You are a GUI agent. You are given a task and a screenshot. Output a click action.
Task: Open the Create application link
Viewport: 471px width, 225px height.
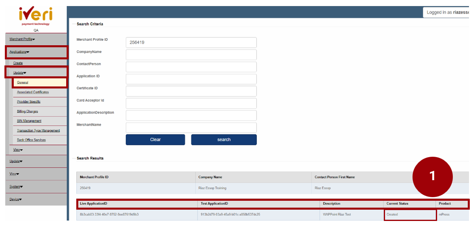click(18, 63)
